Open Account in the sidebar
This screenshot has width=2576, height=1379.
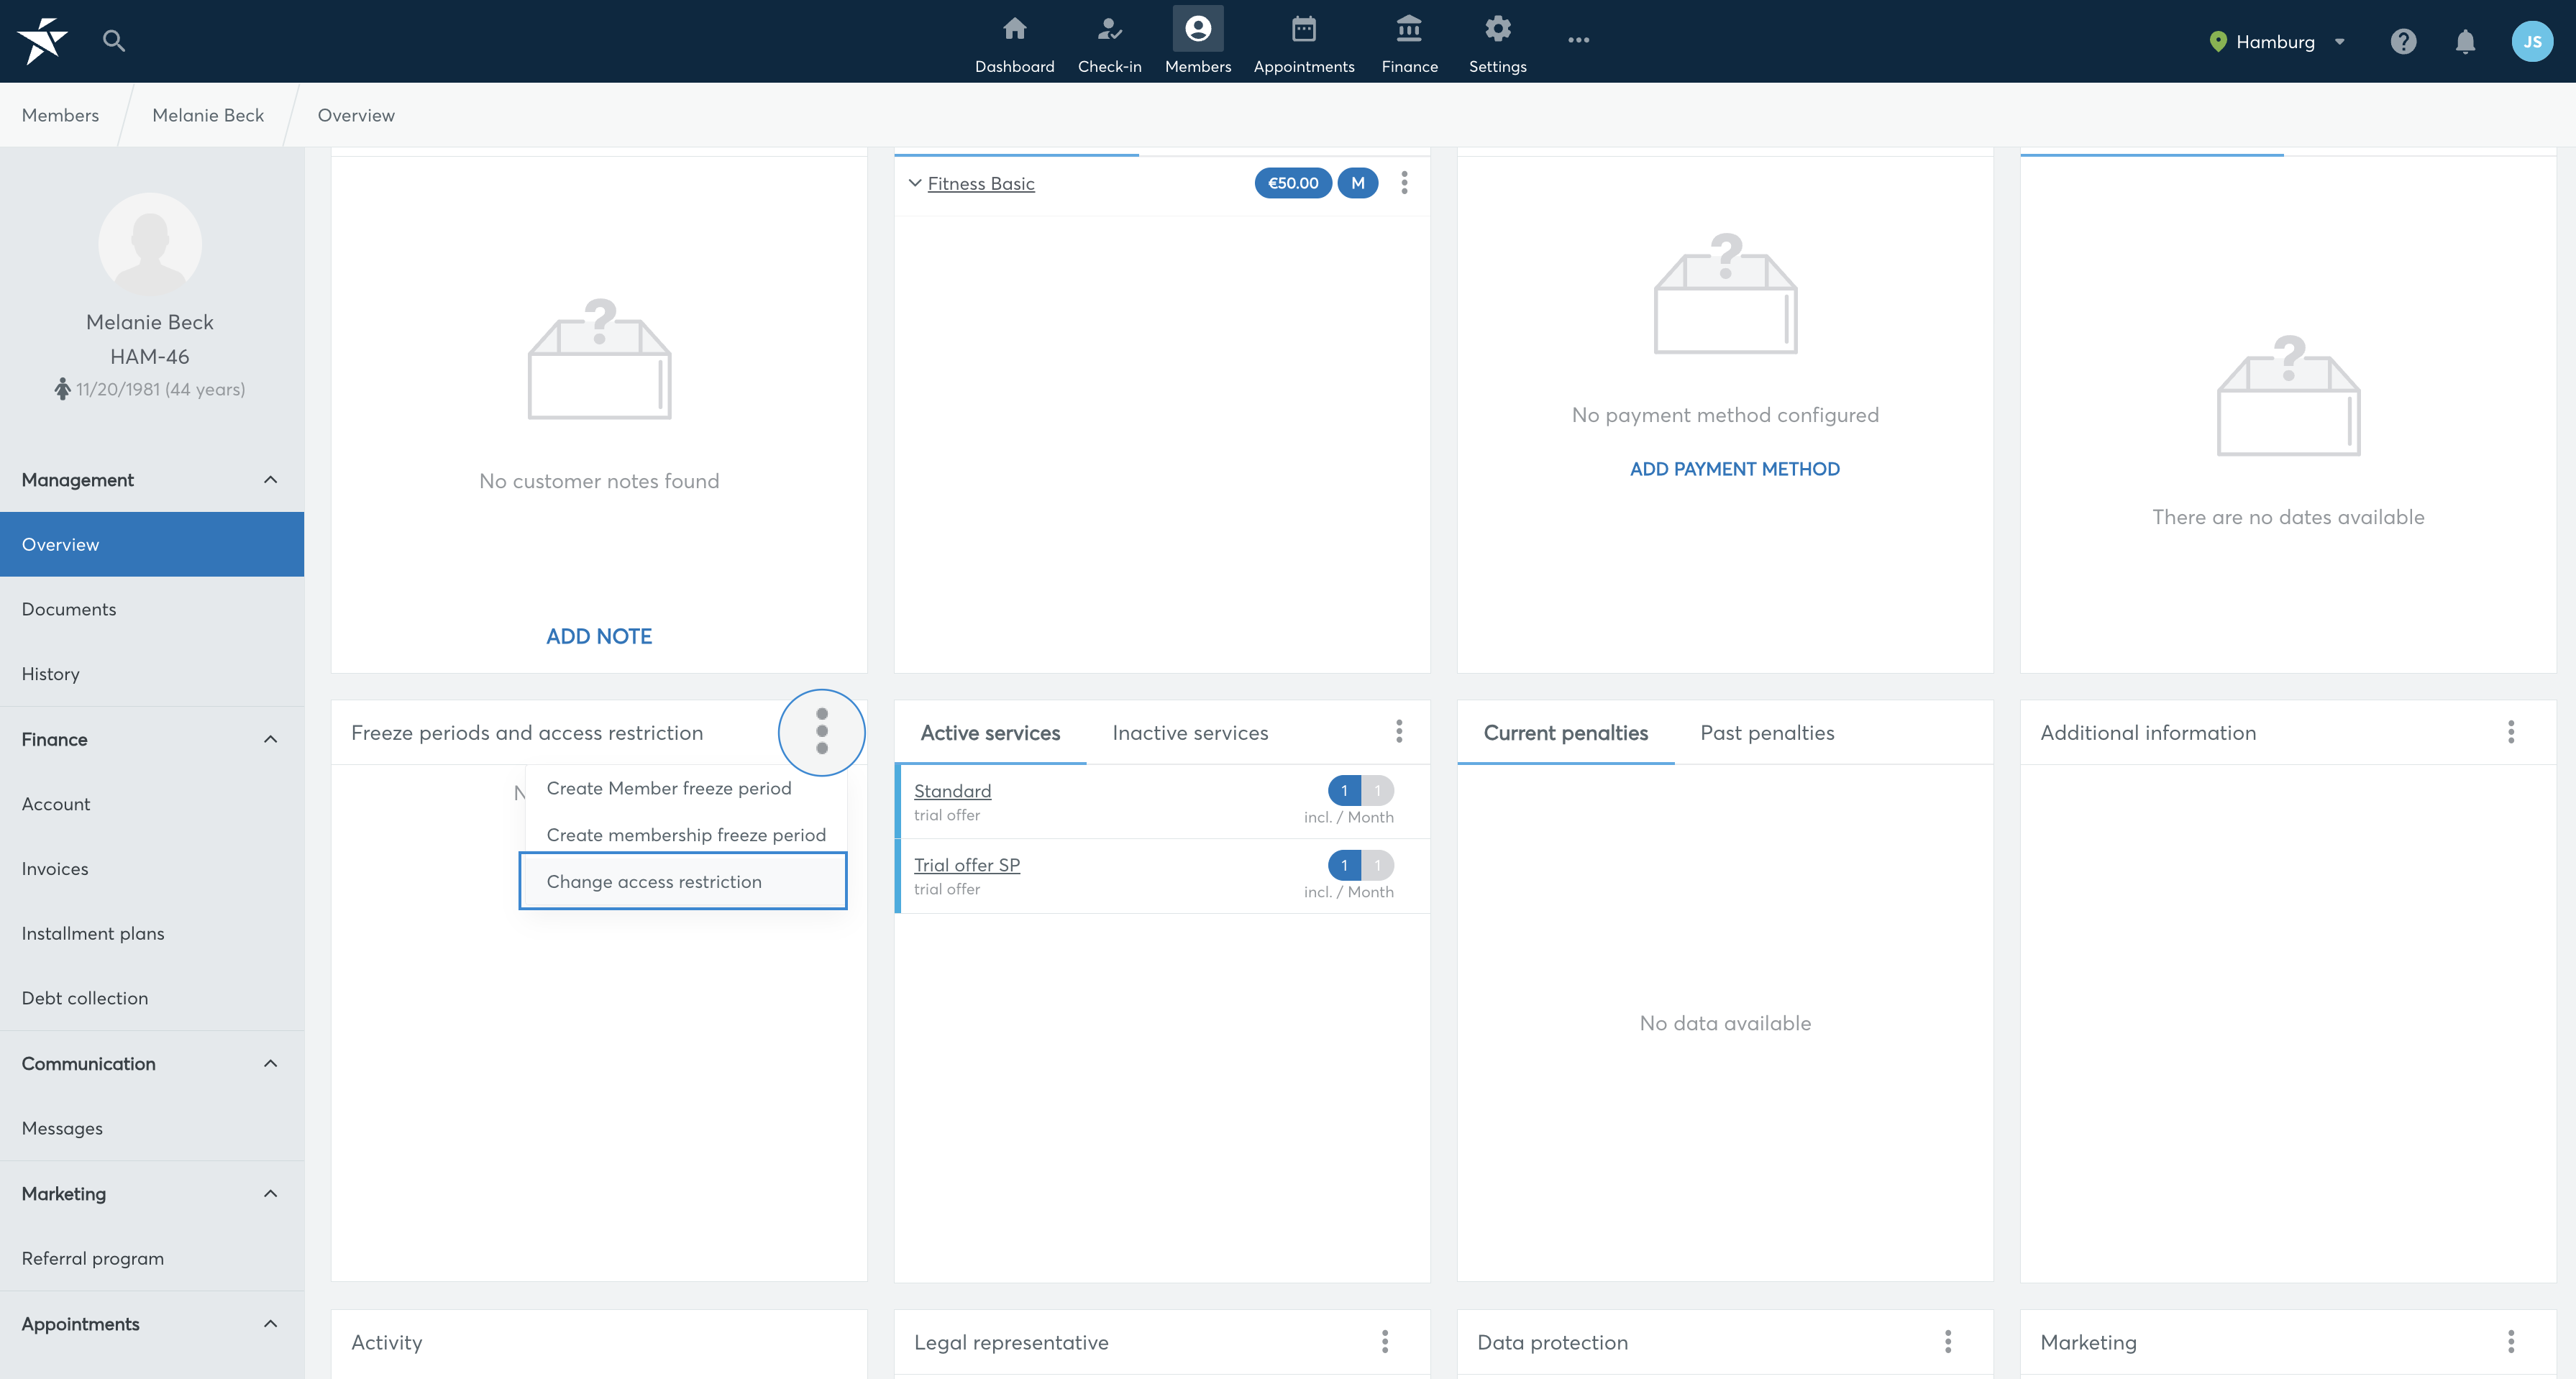152,804
